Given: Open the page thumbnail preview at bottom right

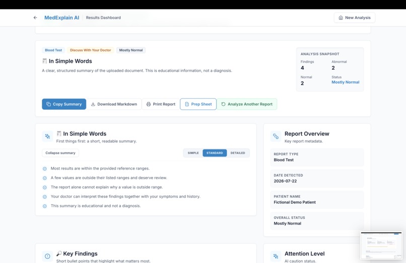Looking at the screenshot, I should [381, 245].
